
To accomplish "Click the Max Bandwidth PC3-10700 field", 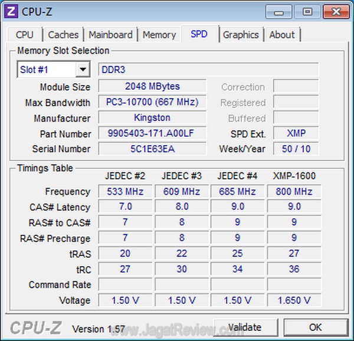I will pos(152,102).
